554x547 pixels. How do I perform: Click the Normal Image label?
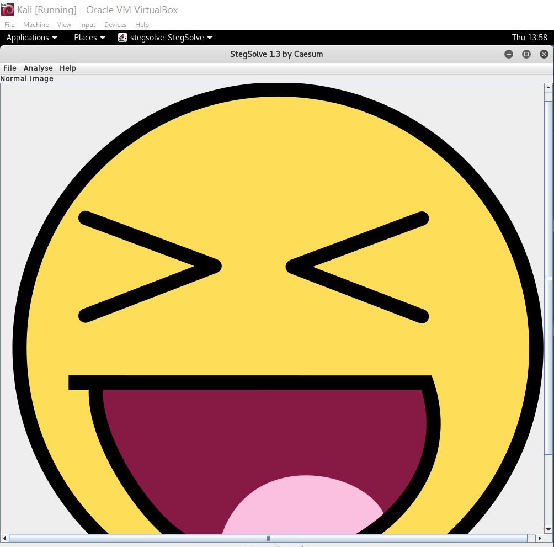click(27, 78)
